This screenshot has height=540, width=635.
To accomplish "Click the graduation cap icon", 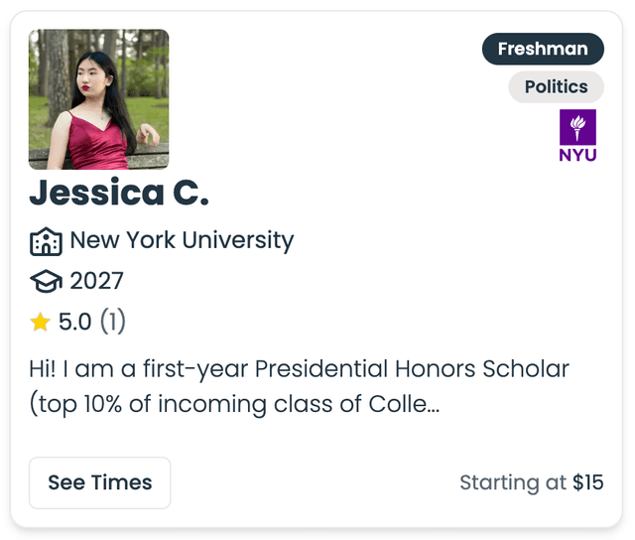I will point(46,281).
